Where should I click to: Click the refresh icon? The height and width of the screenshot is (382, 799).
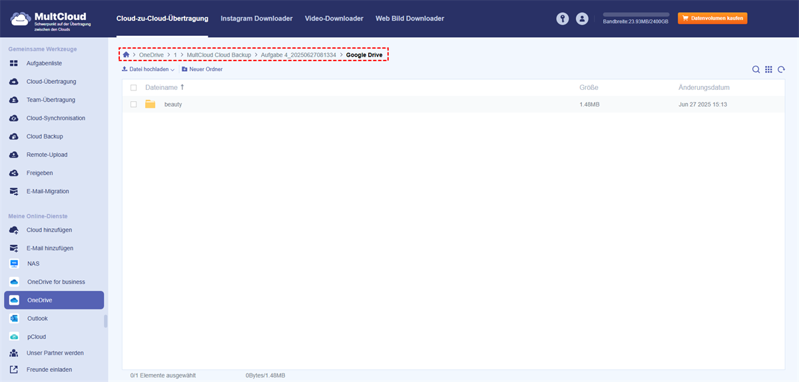click(x=781, y=69)
